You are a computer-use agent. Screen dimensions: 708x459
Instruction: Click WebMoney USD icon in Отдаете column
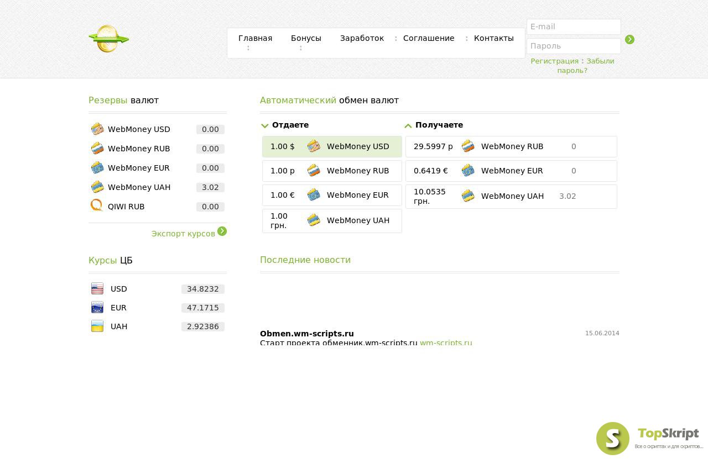pos(314,146)
